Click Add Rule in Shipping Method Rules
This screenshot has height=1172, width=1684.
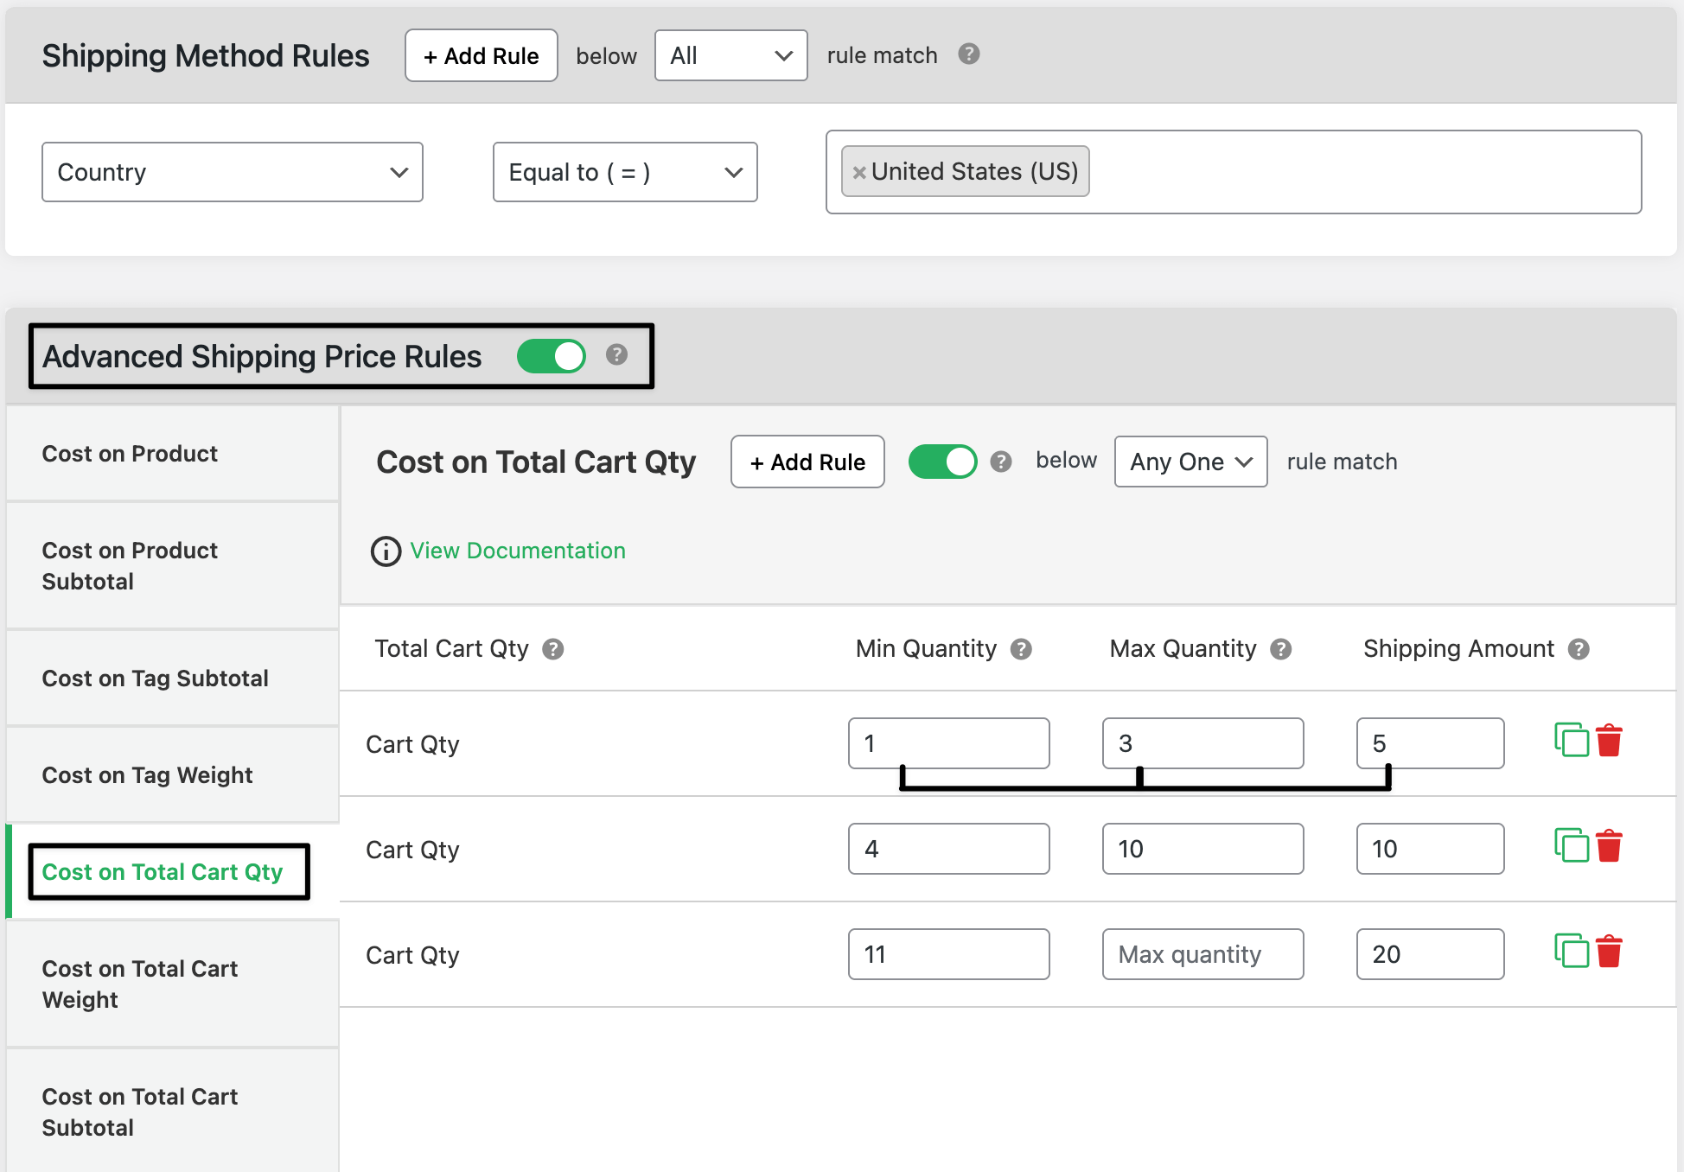(x=482, y=56)
